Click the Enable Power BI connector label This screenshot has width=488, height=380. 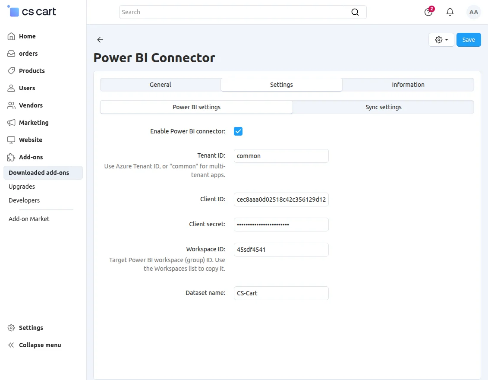188,131
